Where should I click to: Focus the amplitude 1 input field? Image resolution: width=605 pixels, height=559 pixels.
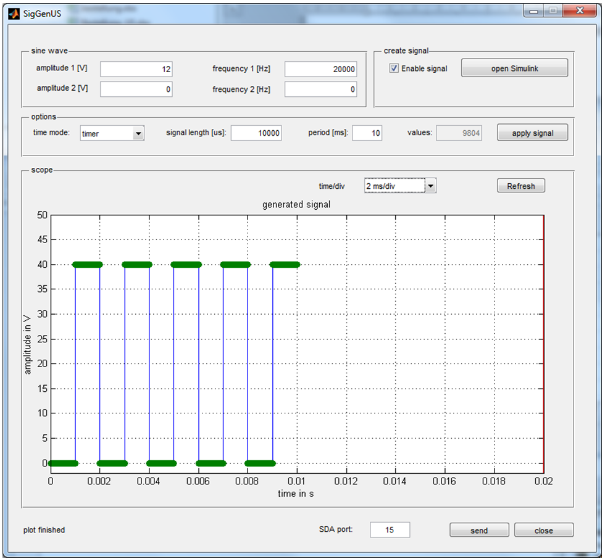point(136,69)
